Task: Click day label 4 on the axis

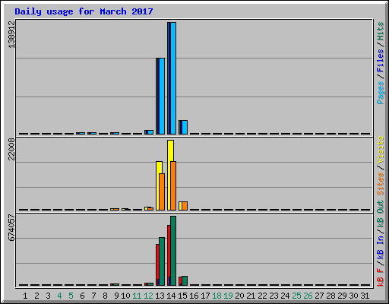Action: pos(59,296)
